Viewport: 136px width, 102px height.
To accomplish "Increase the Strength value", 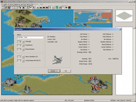I will coord(23,41).
